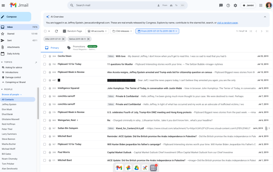Open Jmail app in bottom dock
This screenshot has height=172, width=273.
tap(119, 168)
